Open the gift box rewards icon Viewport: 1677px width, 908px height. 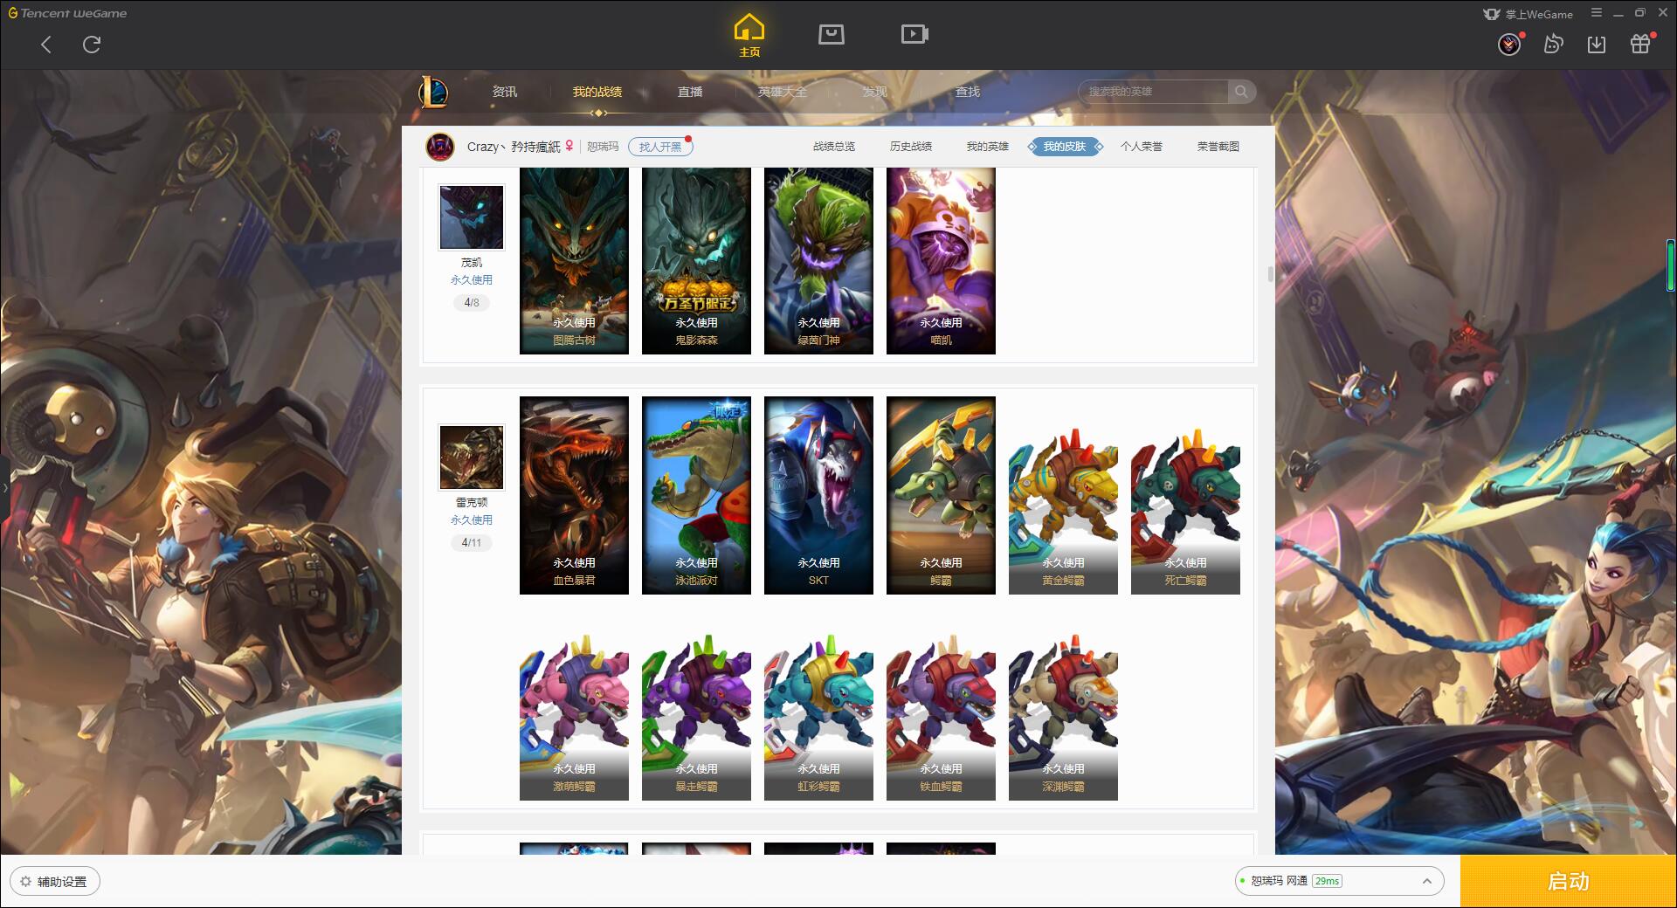pyautogui.click(x=1640, y=44)
